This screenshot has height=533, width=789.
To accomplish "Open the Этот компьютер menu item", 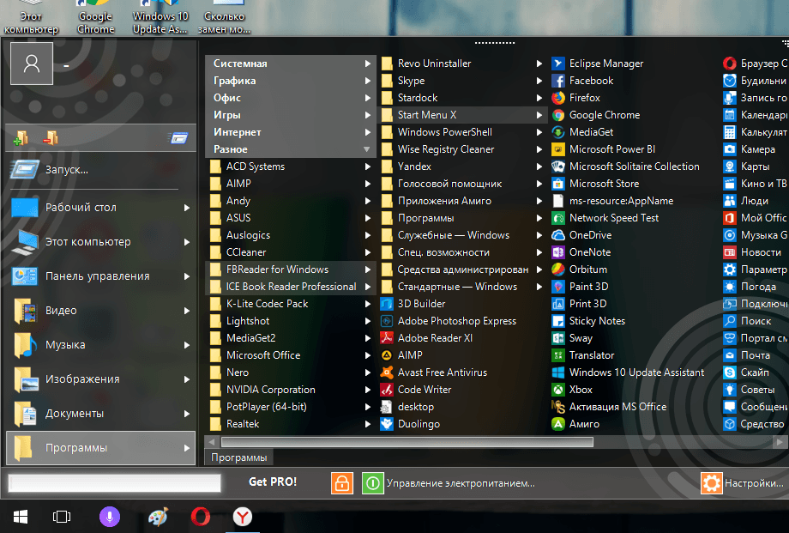I will point(100,242).
